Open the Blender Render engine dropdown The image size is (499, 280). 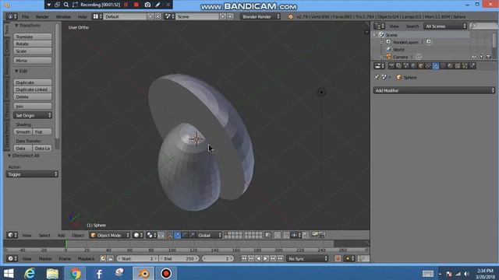click(260, 16)
